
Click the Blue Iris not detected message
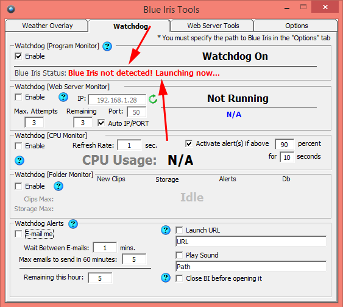144,73
